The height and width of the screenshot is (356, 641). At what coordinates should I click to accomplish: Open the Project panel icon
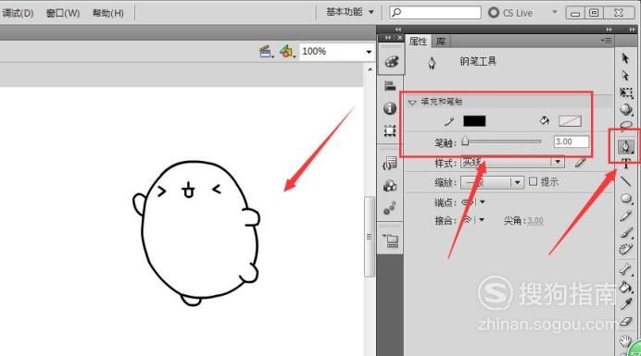tap(391, 240)
